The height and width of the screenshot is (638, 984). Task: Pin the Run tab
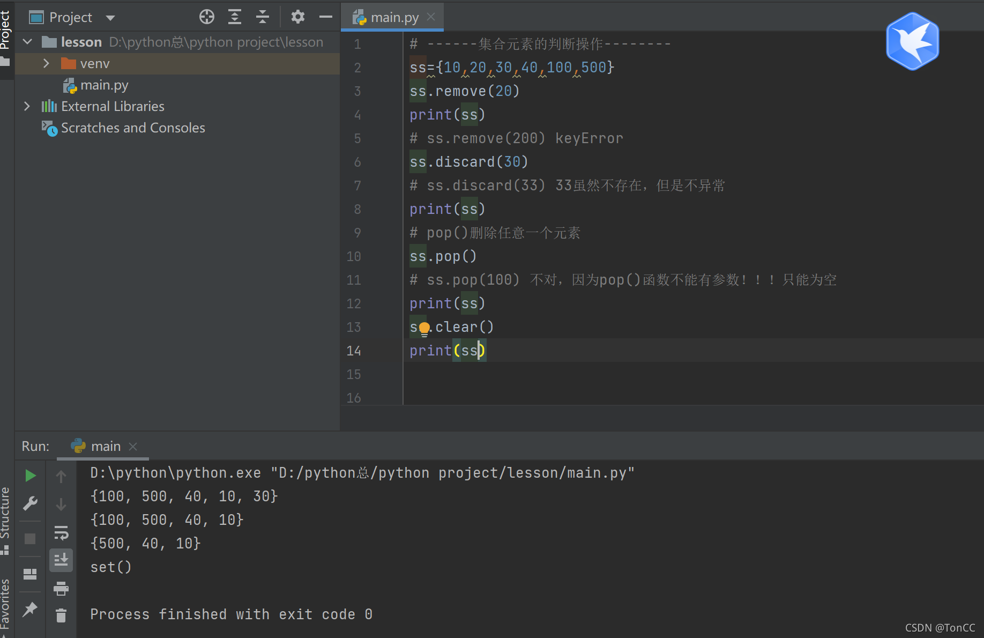tap(30, 609)
